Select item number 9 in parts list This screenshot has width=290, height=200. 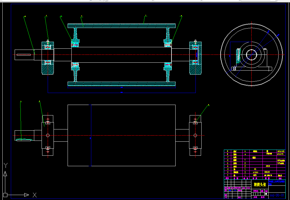(228, 151)
